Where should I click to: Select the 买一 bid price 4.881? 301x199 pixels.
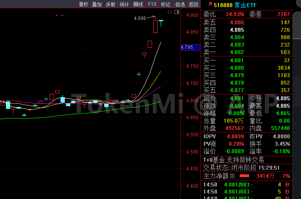(237, 61)
